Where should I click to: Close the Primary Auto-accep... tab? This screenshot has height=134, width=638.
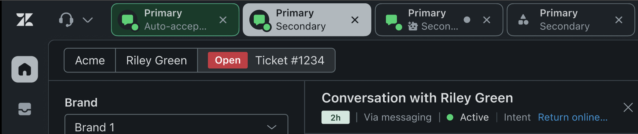point(223,20)
